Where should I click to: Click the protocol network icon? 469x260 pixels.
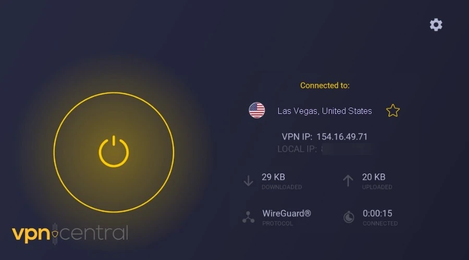tap(248, 217)
